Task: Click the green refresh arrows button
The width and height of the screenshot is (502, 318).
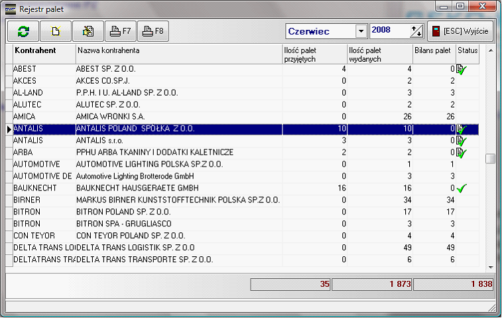Action: (23, 31)
